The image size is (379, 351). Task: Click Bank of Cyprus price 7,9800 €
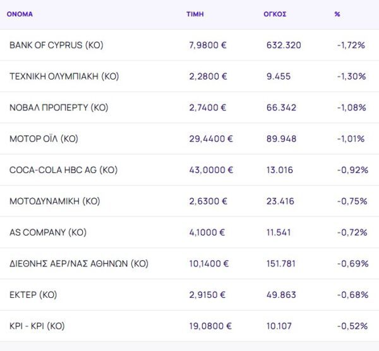coord(208,45)
